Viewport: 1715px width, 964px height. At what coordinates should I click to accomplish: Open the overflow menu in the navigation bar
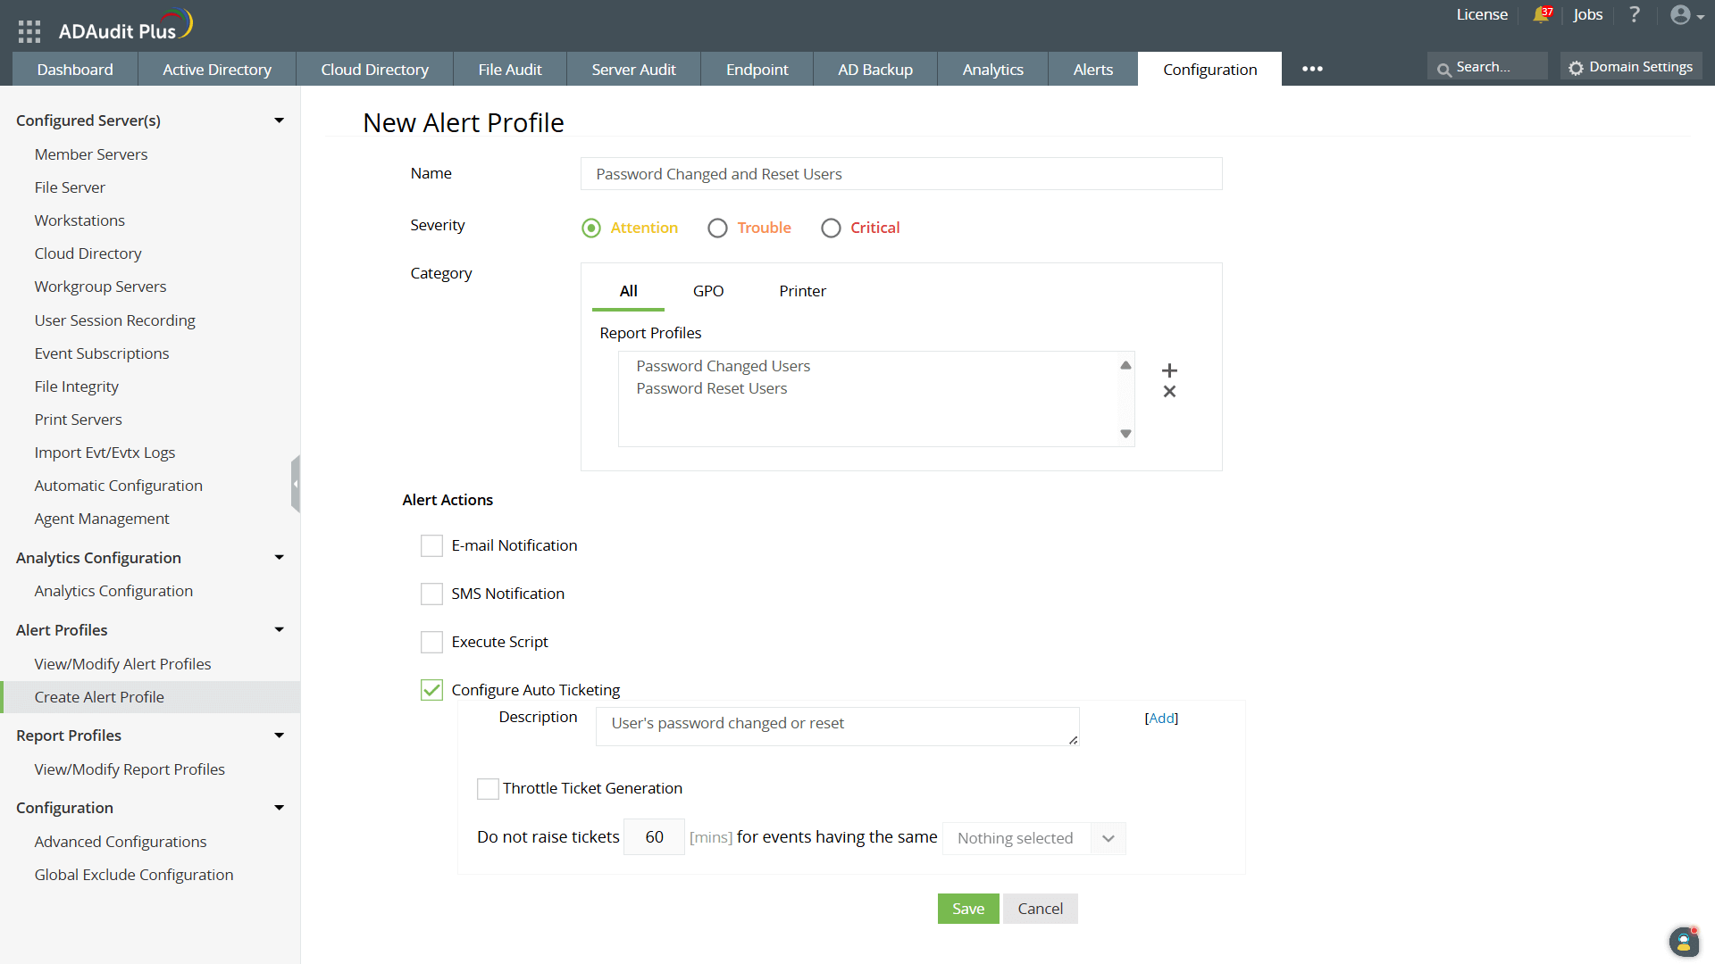(1312, 68)
